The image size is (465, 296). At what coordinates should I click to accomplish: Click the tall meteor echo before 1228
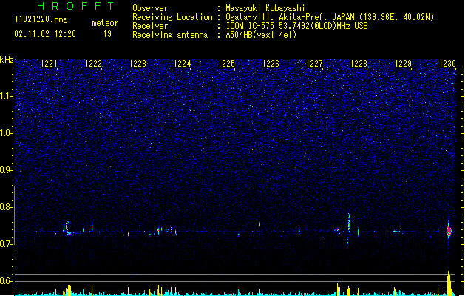coord(349,223)
